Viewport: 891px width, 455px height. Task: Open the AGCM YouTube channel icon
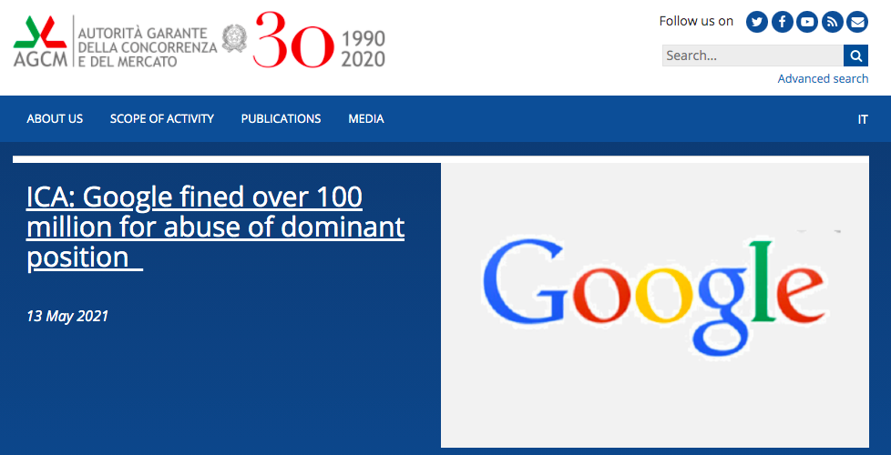coord(807,22)
